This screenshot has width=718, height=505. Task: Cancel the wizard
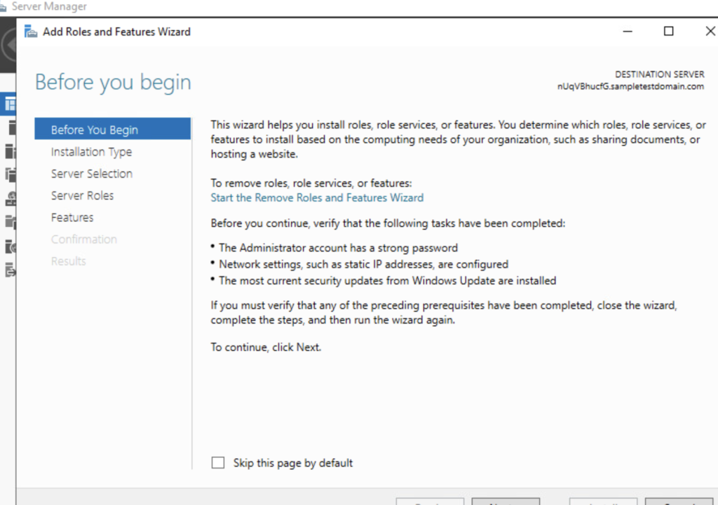[677, 503]
